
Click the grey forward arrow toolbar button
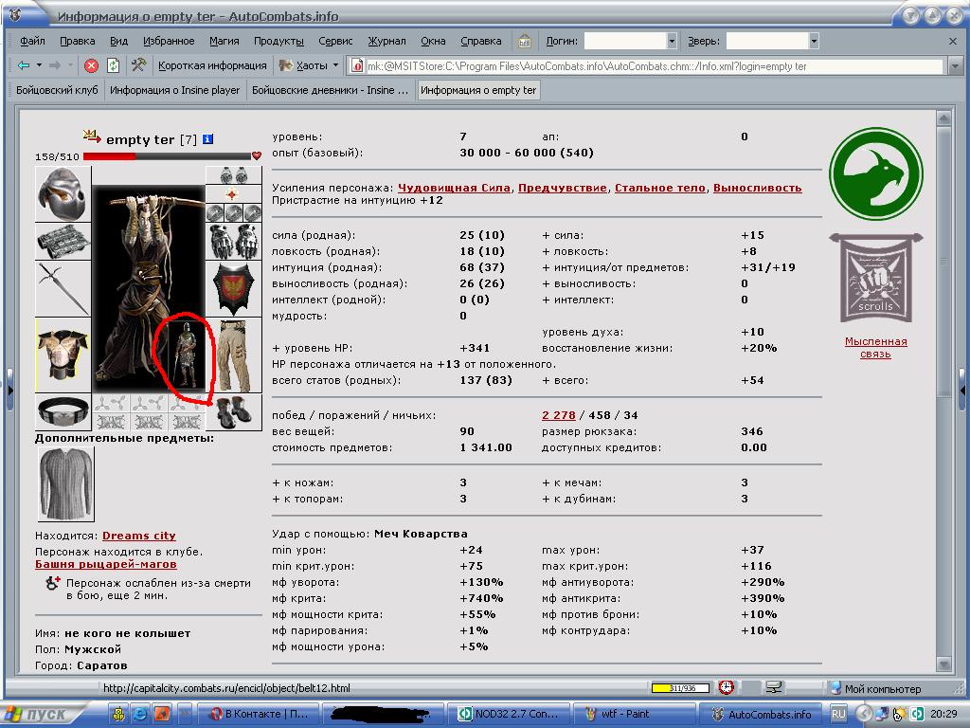(x=55, y=65)
